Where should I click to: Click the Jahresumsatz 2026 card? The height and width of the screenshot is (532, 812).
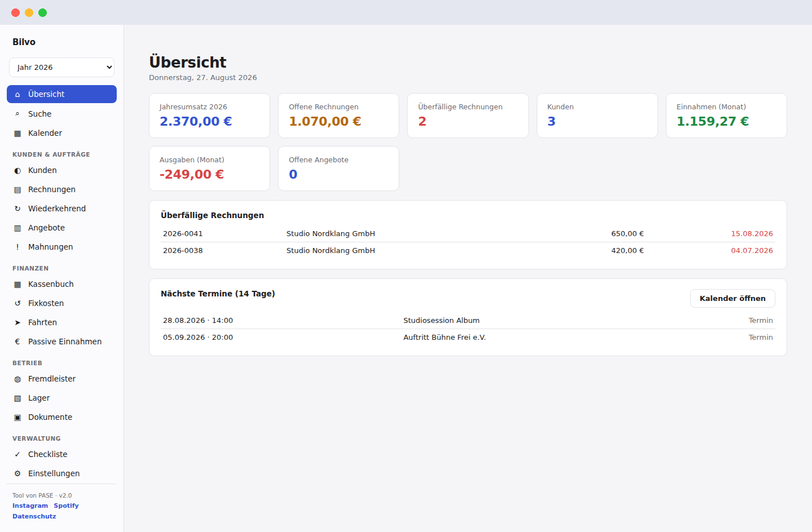pos(209,116)
